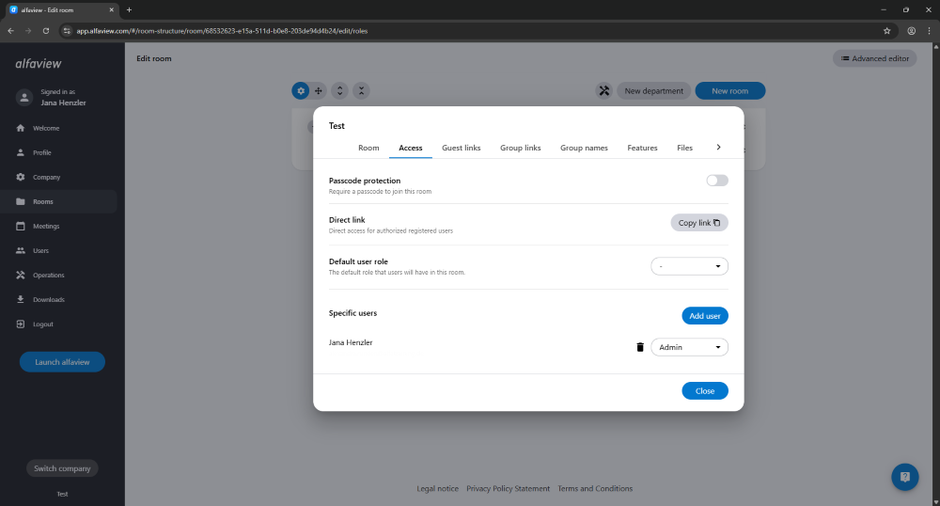Open browser profile account icon
The height and width of the screenshot is (506, 940).
coord(911,31)
